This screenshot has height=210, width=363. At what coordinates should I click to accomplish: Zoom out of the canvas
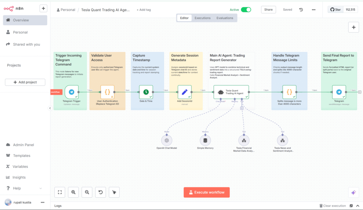[x=87, y=192]
